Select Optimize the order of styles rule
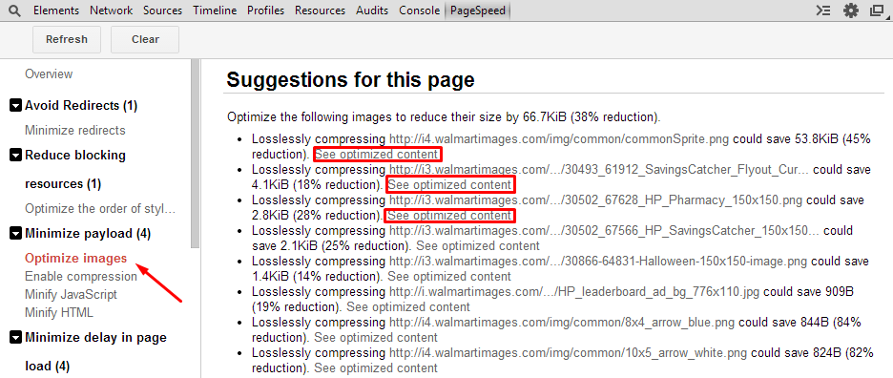Image resolution: width=893 pixels, height=378 pixels. tap(100, 209)
